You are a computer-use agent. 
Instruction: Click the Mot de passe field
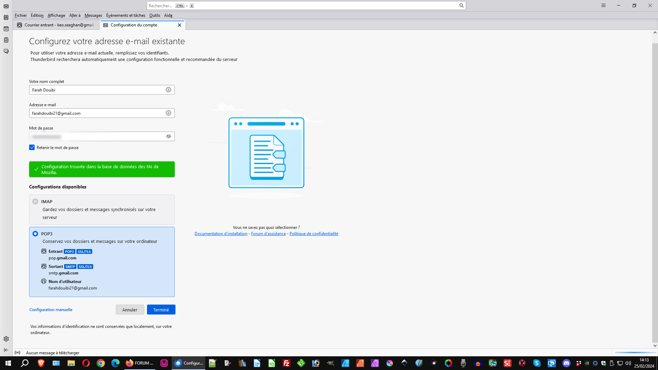click(x=102, y=136)
